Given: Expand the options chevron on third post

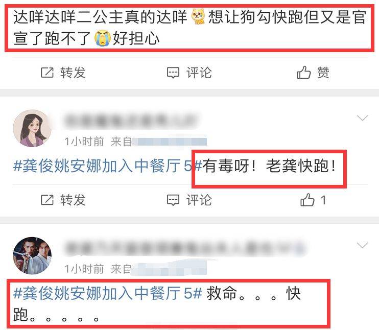Looking at the screenshot, I should point(362,245).
